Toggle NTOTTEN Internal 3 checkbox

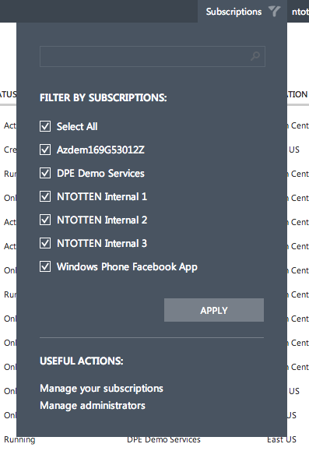pos(45,243)
